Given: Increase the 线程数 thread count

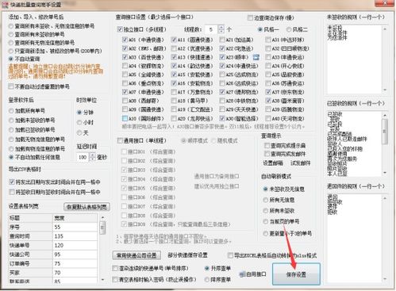Looking at the screenshot, I should [x=221, y=27].
